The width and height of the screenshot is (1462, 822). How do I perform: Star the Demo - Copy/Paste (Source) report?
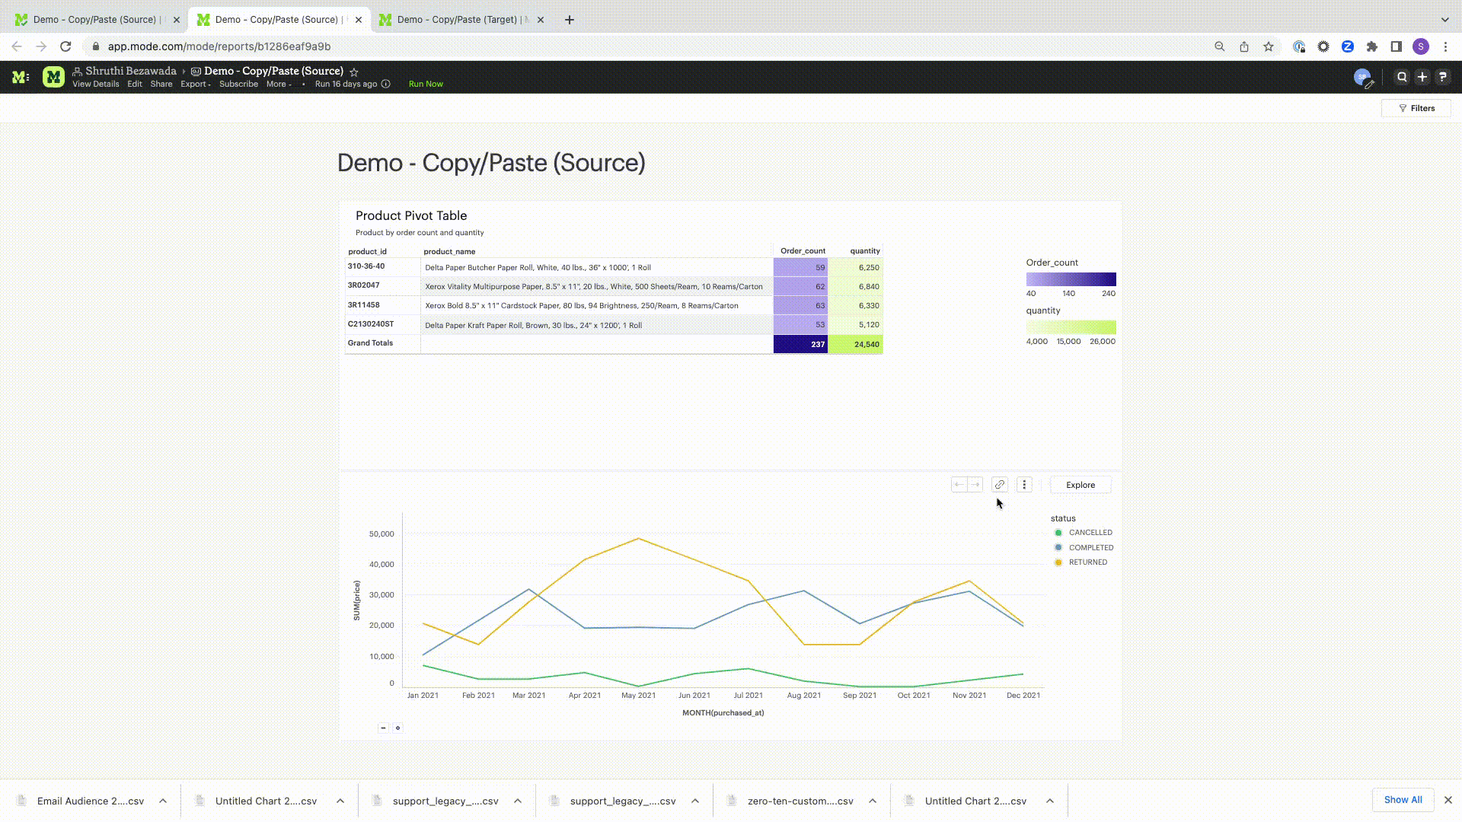[354, 72]
